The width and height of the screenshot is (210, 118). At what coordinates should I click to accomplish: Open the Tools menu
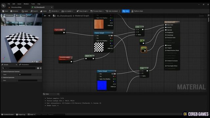click(33, 4)
